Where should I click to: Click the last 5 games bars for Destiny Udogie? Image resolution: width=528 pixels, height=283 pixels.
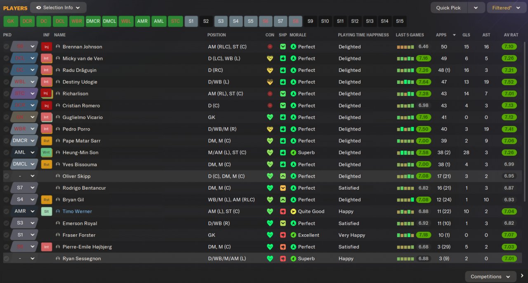tap(405, 82)
